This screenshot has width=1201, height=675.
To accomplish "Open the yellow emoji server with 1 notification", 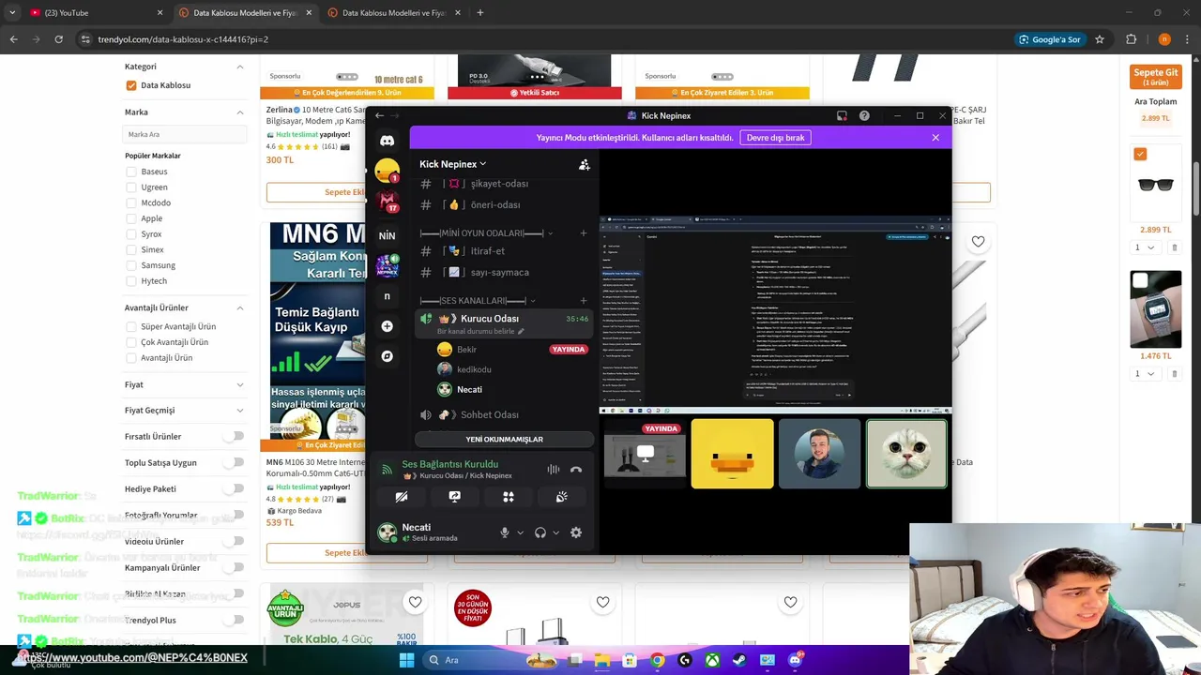I will click(387, 171).
